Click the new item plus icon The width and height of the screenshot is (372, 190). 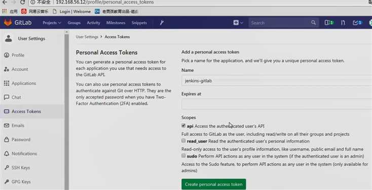click(x=236, y=23)
